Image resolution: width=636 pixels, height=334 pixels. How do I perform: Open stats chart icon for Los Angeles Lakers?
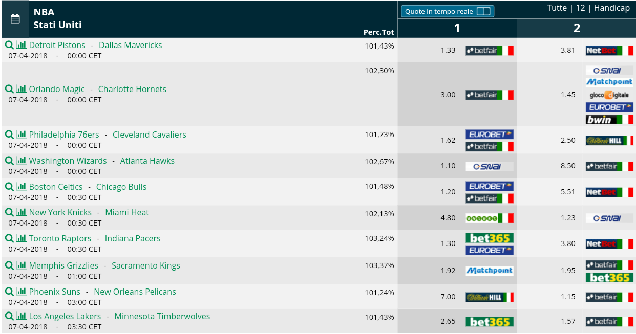click(21, 316)
